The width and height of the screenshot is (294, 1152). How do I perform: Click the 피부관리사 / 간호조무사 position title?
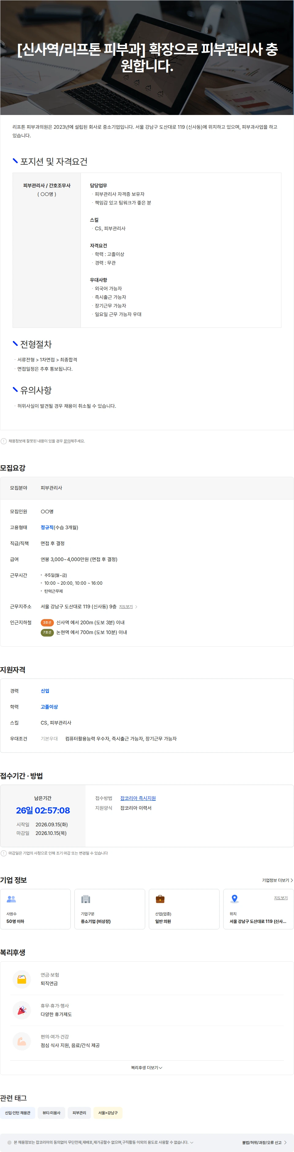coord(47,186)
